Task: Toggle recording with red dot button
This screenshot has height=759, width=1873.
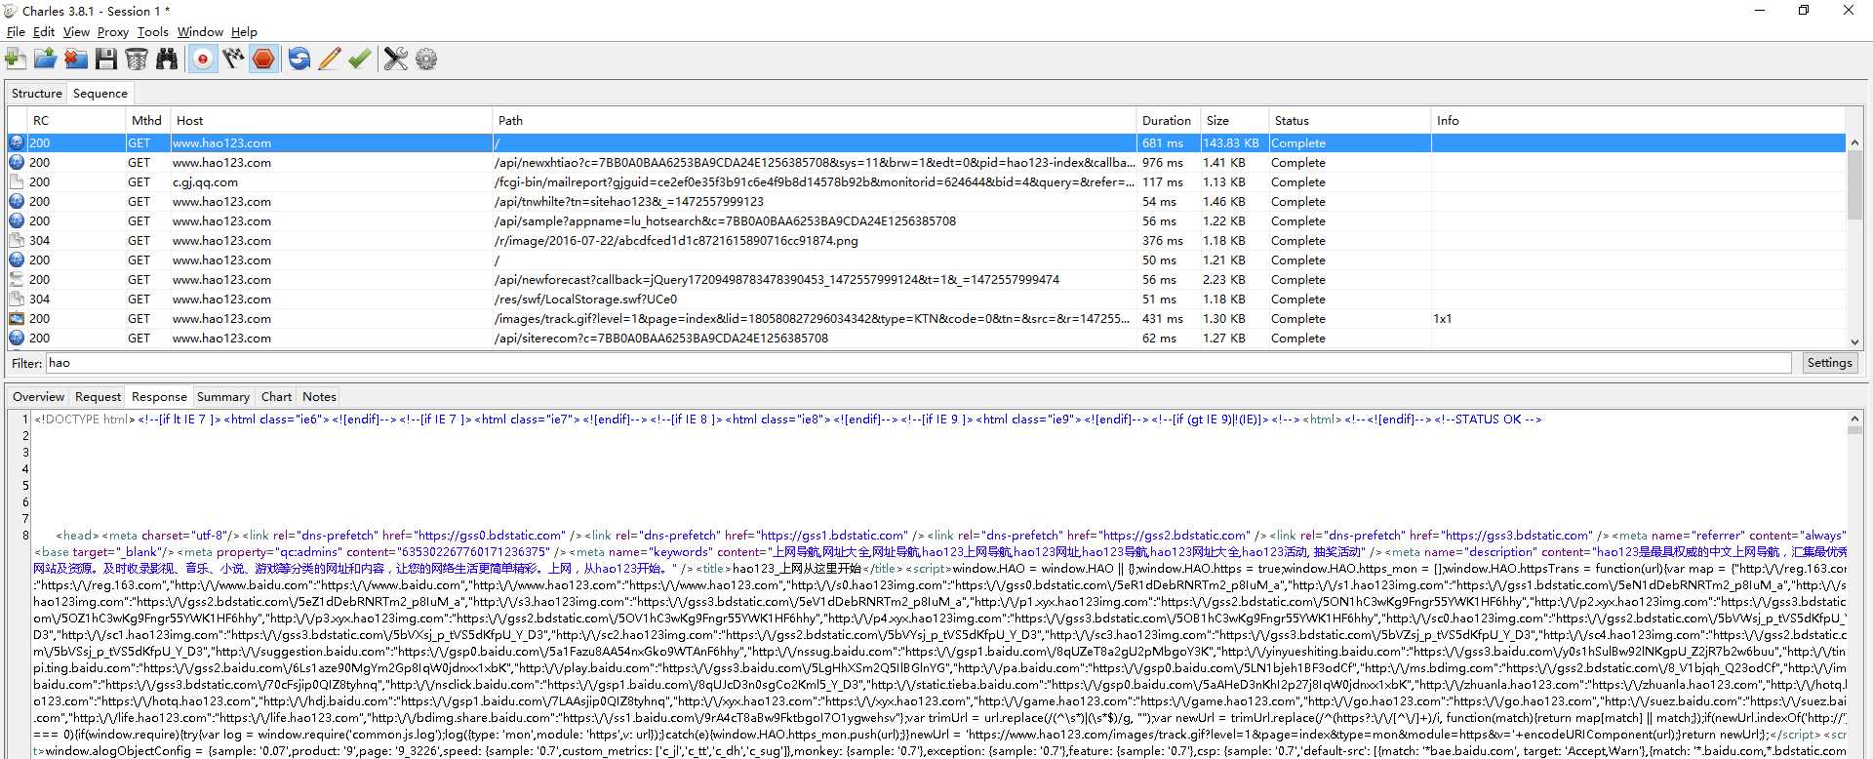Action: tap(203, 60)
